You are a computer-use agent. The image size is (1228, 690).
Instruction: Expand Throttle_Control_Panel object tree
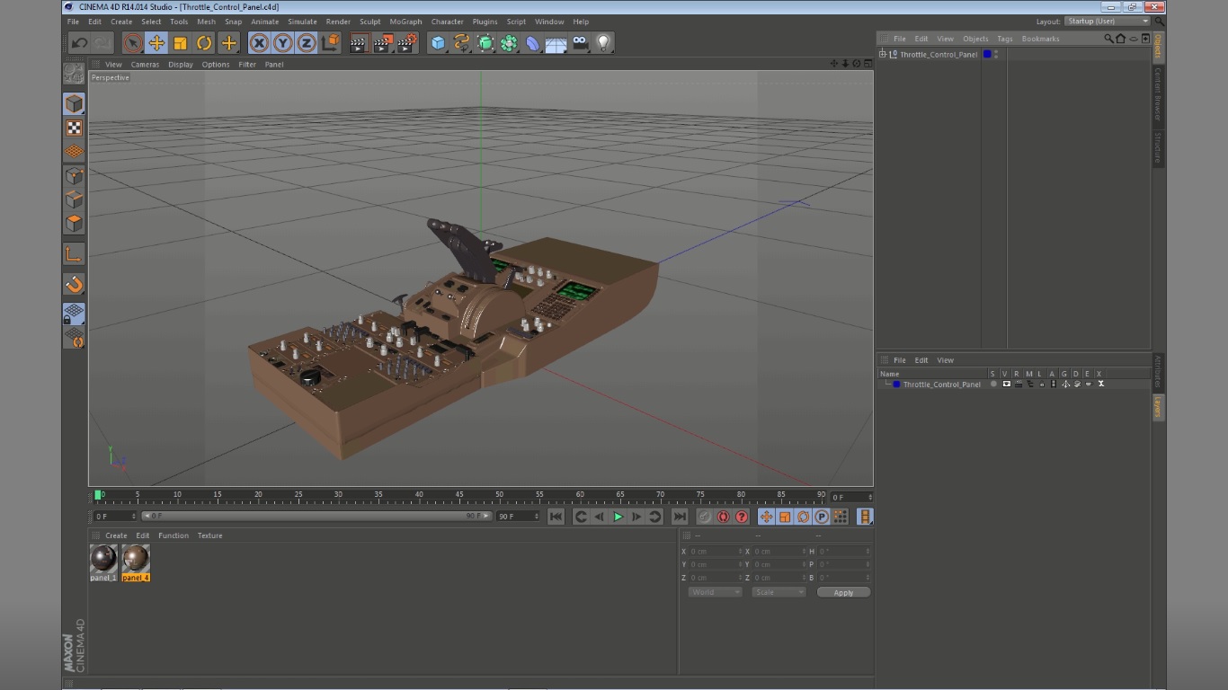click(x=883, y=54)
